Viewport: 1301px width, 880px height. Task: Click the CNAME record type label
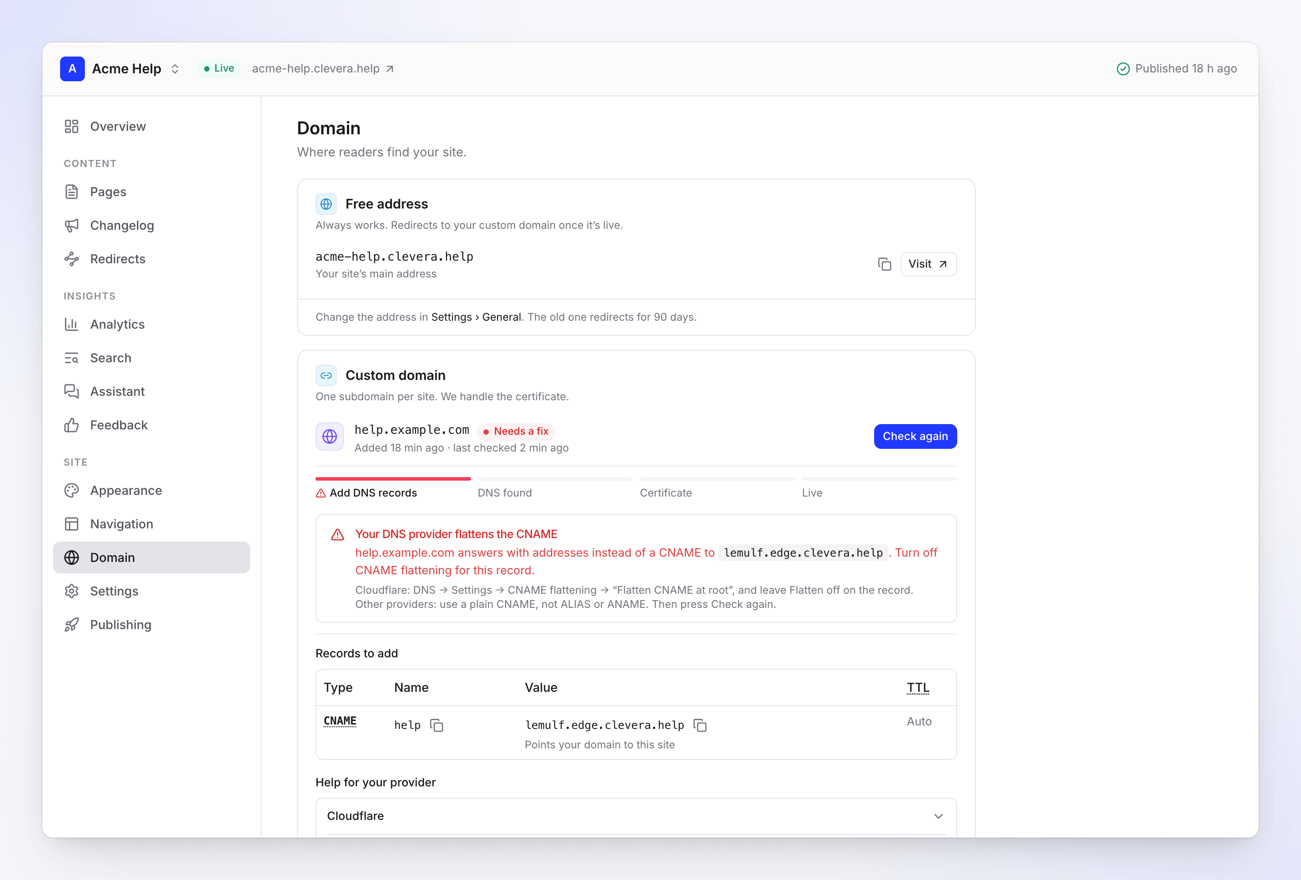point(340,721)
